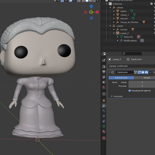
Task: Toggle modifier render display camera icon
Action: [x=147, y=72]
